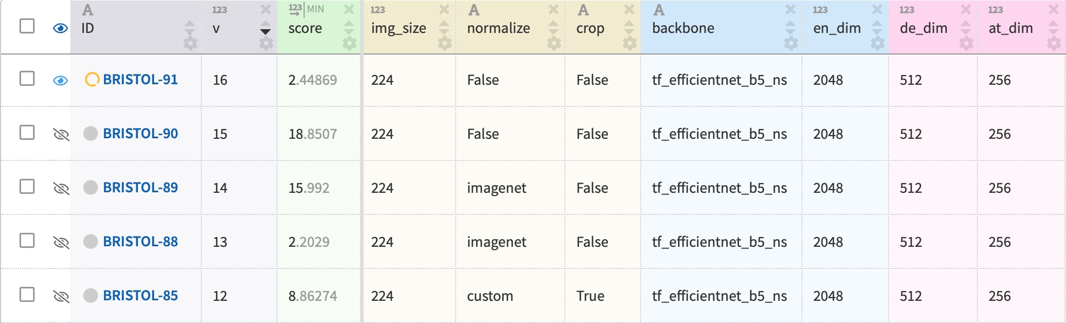The image size is (1066, 323).
Task: Open experiment BRISTOL-85 link
Action: 140,295
